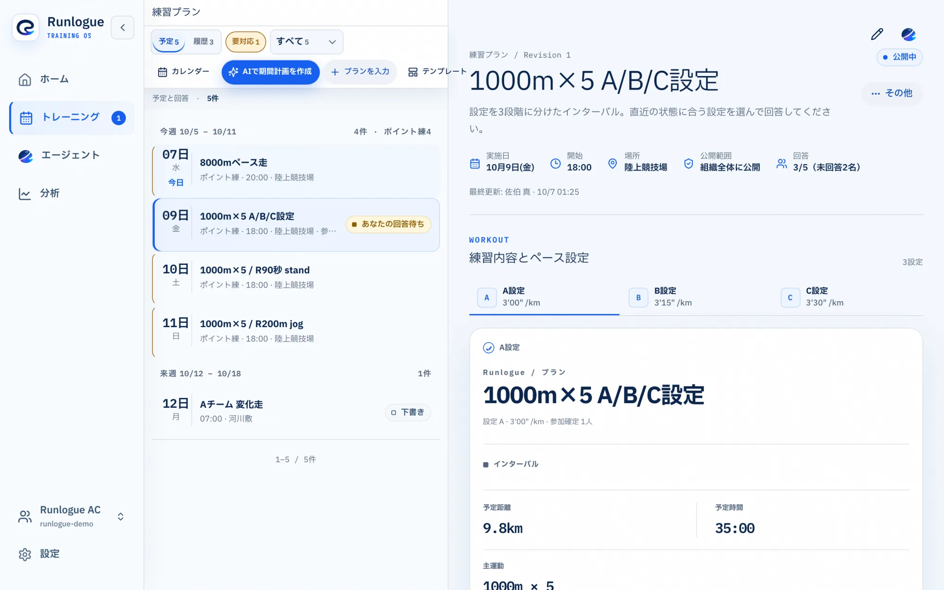
Task: Collapse the sidebar with the chevron button
Action: pyautogui.click(x=123, y=27)
